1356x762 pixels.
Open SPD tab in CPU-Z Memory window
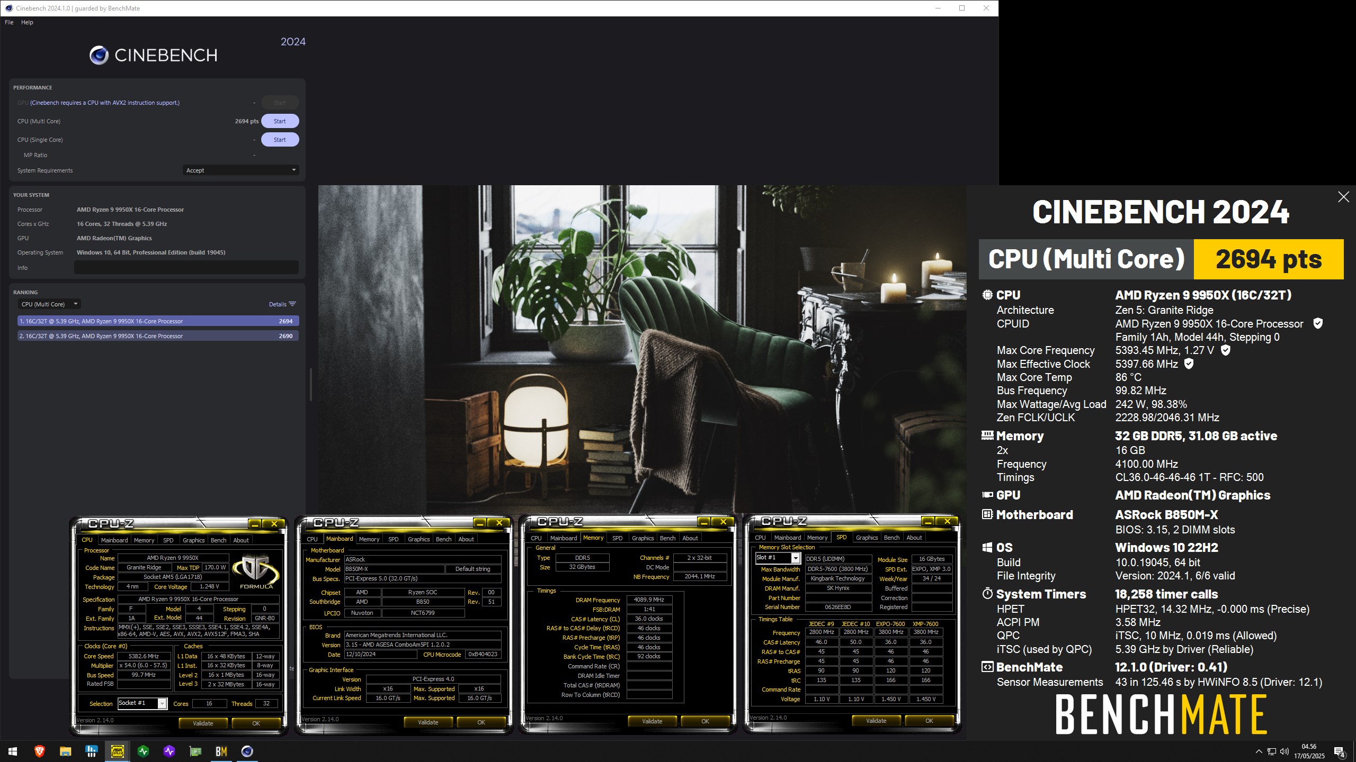[617, 538]
